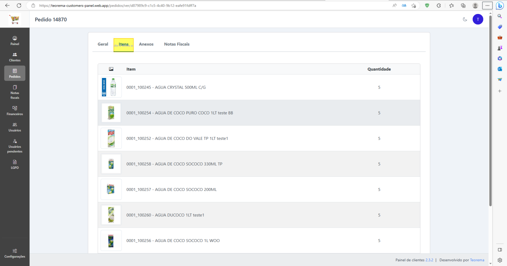This screenshot has width=507, height=266.
Task: Open Usuários pendentes in sidebar
Action: (15, 146)
